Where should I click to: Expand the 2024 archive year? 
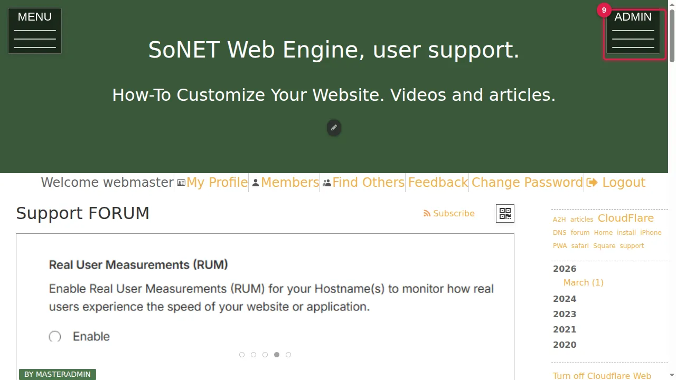coord(565,299)
